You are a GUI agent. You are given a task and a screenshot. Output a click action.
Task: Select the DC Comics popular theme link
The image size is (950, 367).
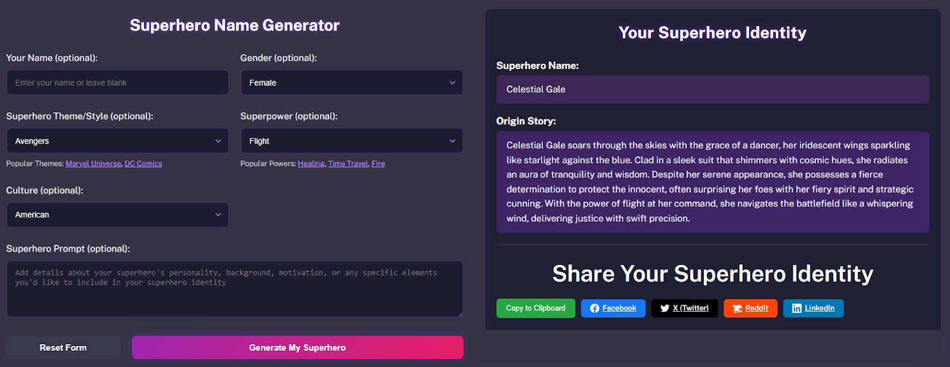click(144, 163)
